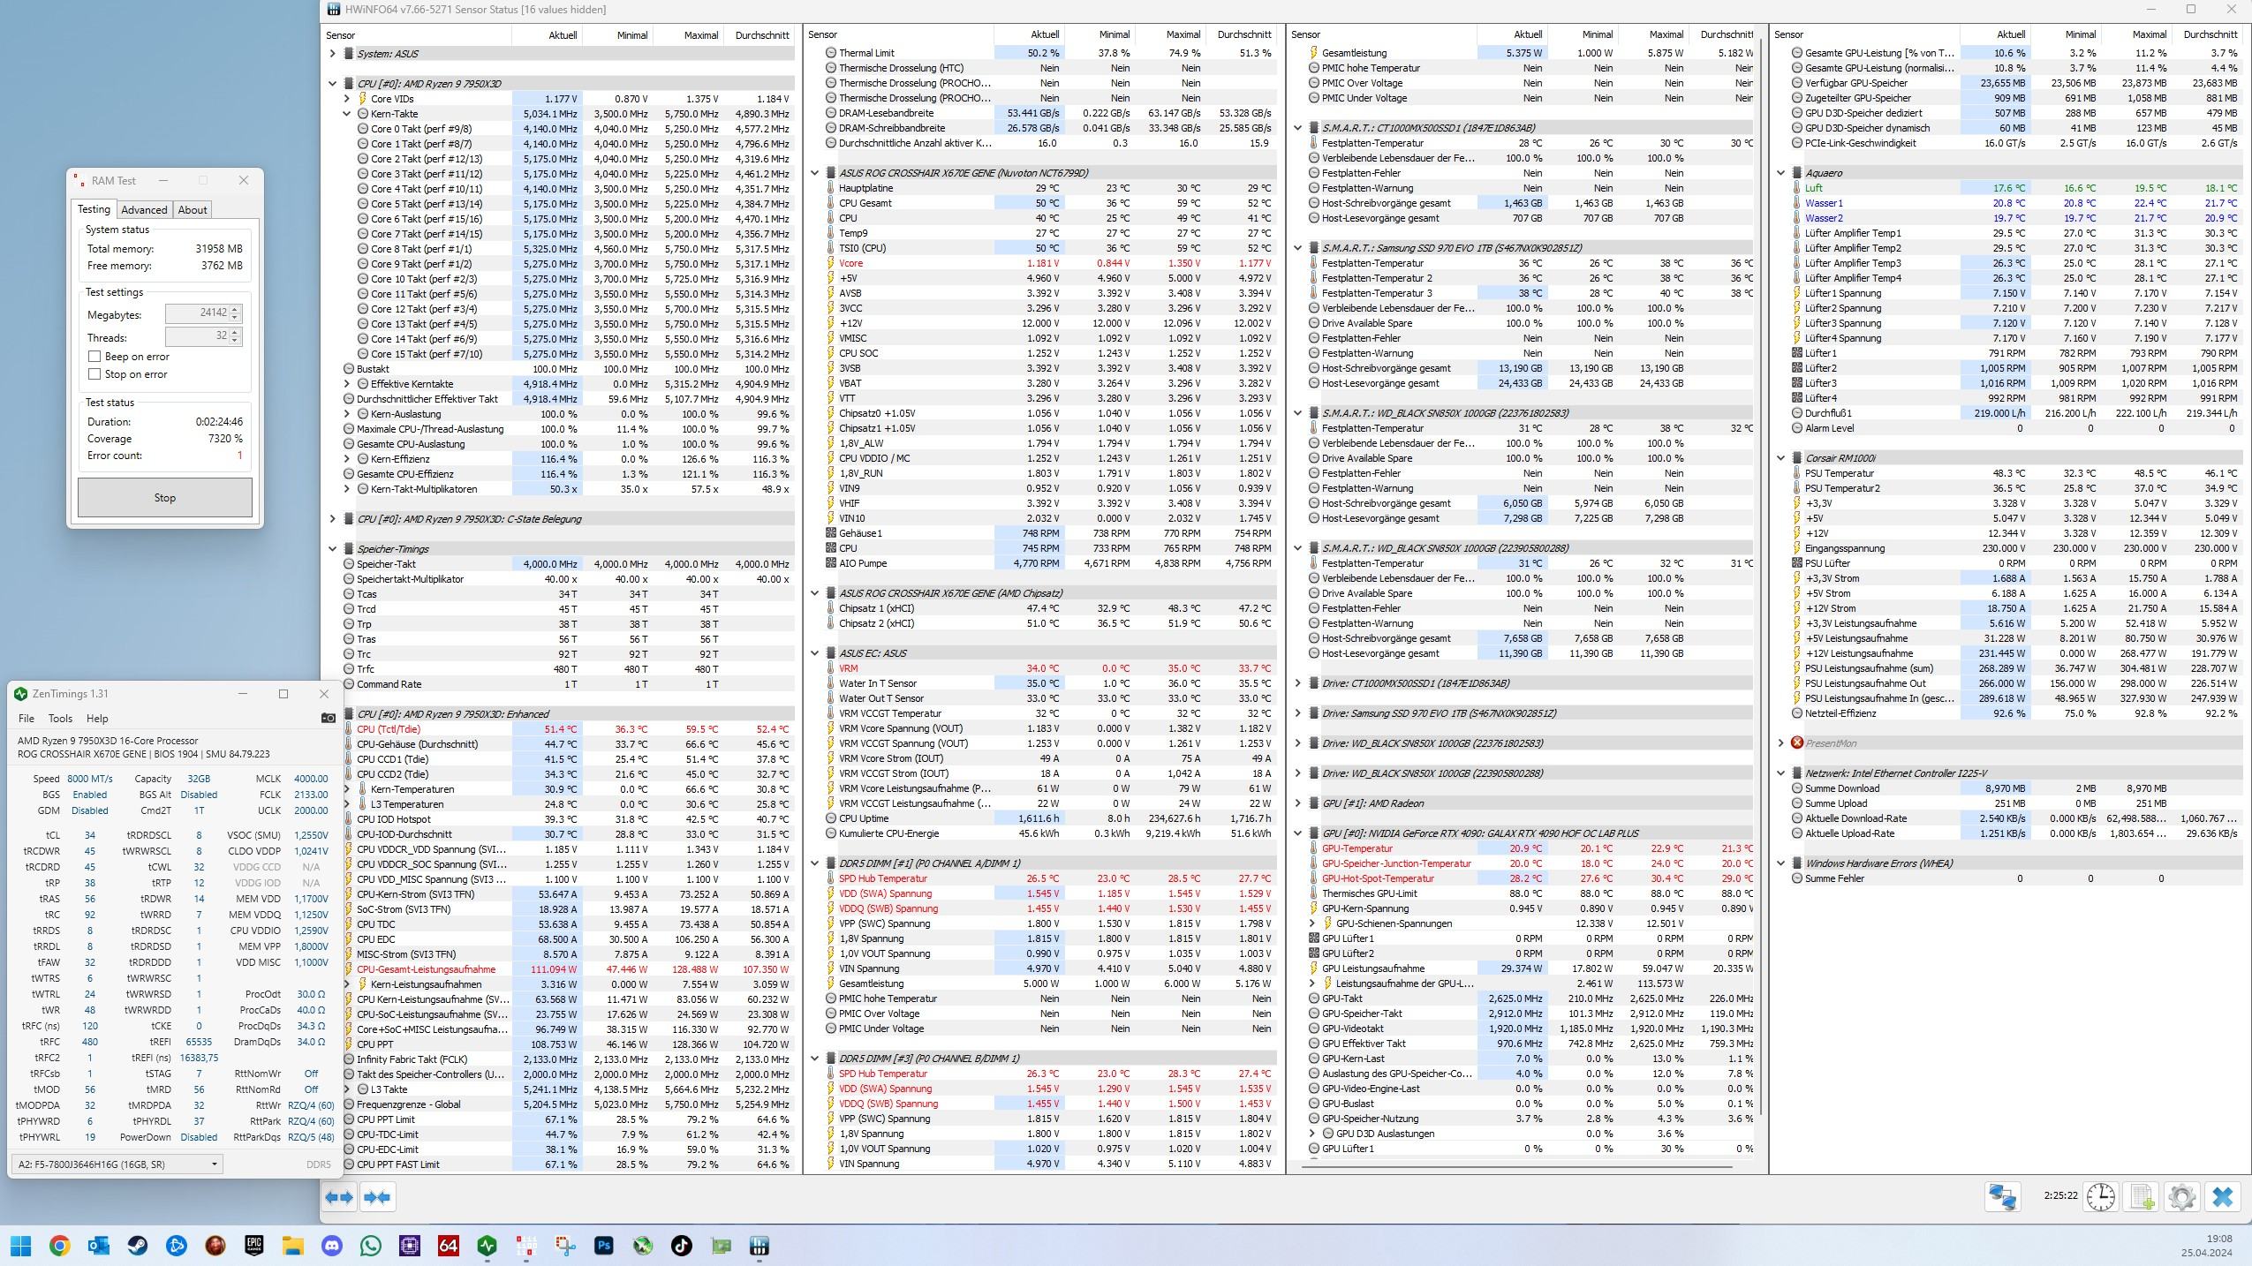Tick the Stop on error checkbox
Image resolution: width=2252 pixels, height=1266 pixels.
click(94, 374)
